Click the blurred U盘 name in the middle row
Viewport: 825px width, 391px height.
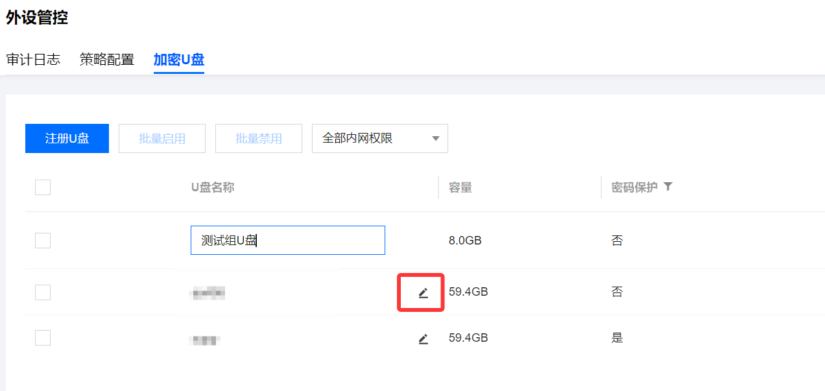208,293
